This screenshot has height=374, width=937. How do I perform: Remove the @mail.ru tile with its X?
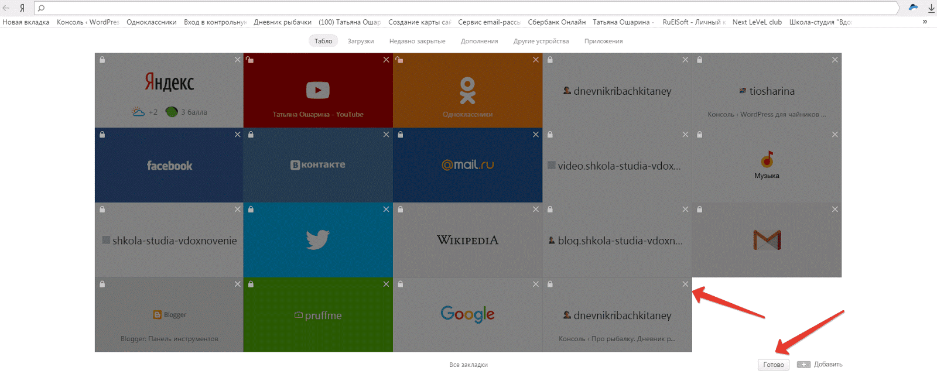[x=536, y=135]
